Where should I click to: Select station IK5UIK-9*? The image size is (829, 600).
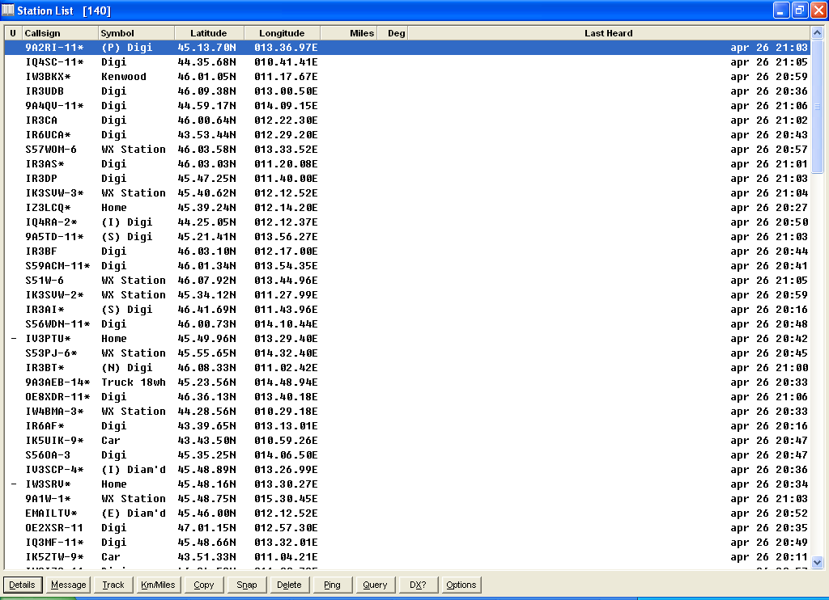pyautogui.click(x=407, y=441)
